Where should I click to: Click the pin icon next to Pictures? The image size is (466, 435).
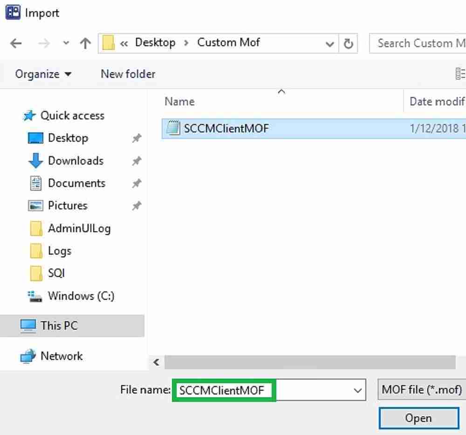tap(137, 206)
